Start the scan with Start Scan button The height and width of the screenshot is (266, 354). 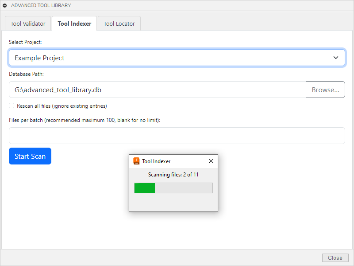(x=30, y=156)
